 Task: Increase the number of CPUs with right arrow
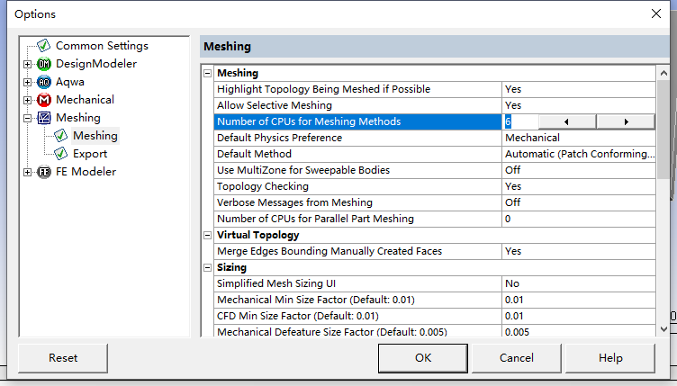tap(626, 122)
